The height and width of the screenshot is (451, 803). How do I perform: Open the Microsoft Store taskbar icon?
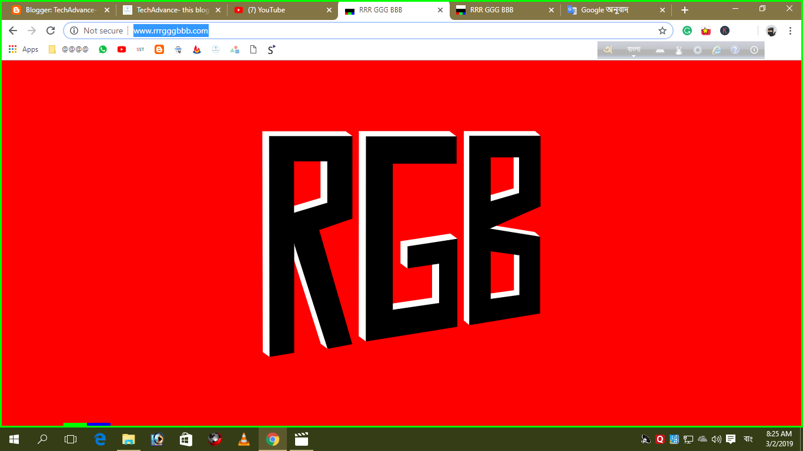pyautogui.click(x=186, y=439)
